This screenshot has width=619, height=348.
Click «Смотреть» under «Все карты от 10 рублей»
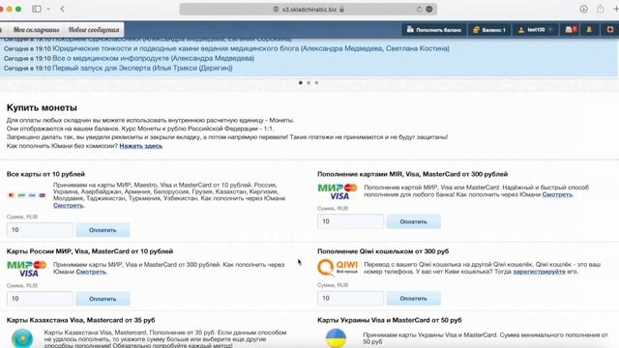click(69, 205)
